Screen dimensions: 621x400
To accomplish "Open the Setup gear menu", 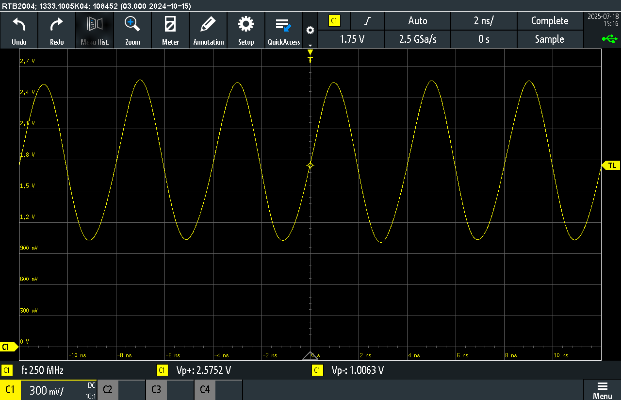I will (x=246, y=30).
